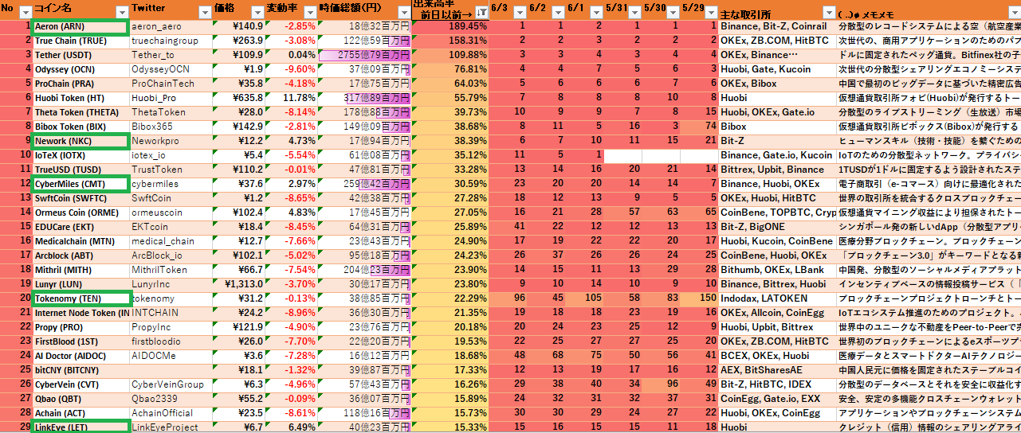Select the Tokenomy (TEN) coin cell
Image resolution: width=1021 pixels, height=433 pixels.
pyautogui.click(x=80, y=298)
